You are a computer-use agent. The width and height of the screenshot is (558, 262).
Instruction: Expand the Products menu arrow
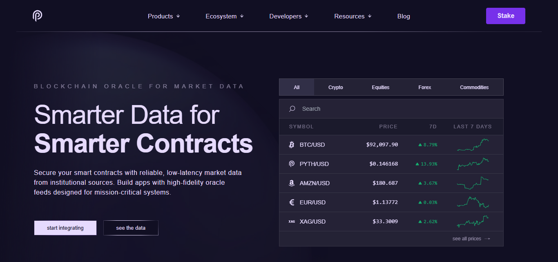coord(178,16)
